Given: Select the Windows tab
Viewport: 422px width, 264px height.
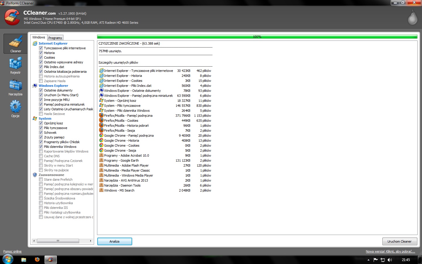Looking at the screenshot, I should click(39, 37).
